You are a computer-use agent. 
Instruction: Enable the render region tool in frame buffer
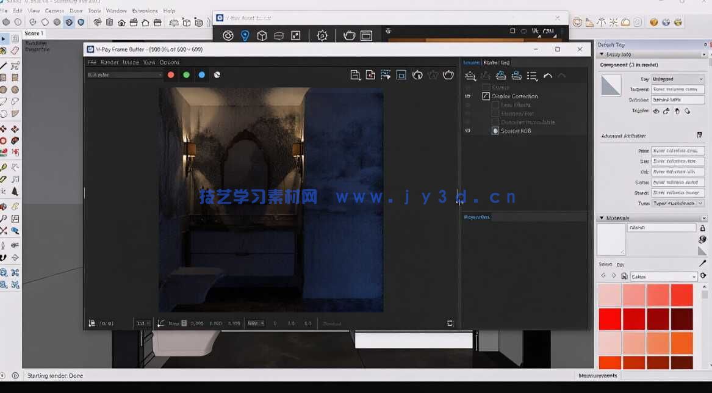click(x=401, y=74)
